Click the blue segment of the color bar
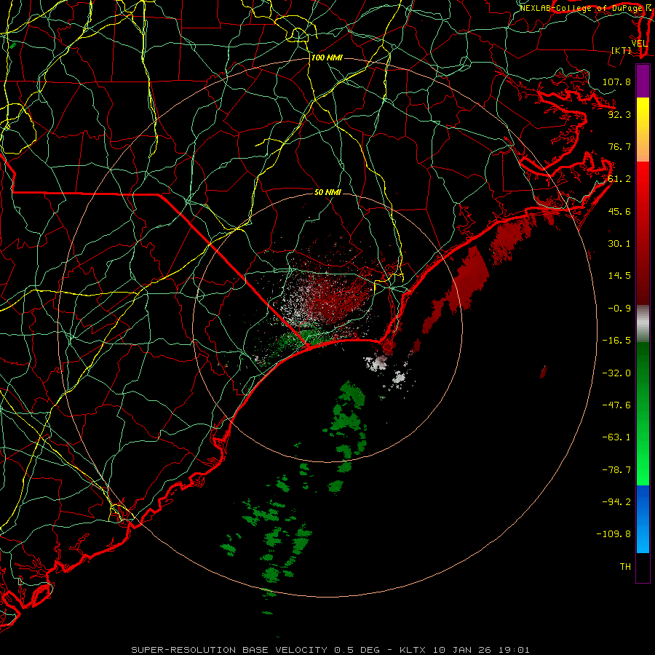 [643, 519]
